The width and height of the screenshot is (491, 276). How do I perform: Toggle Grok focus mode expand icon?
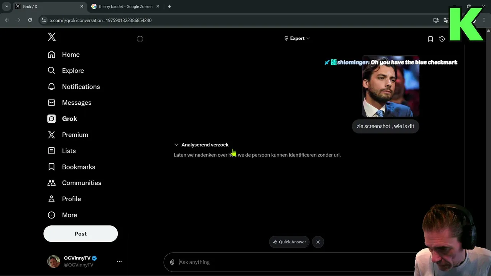[x=140, y=39]
